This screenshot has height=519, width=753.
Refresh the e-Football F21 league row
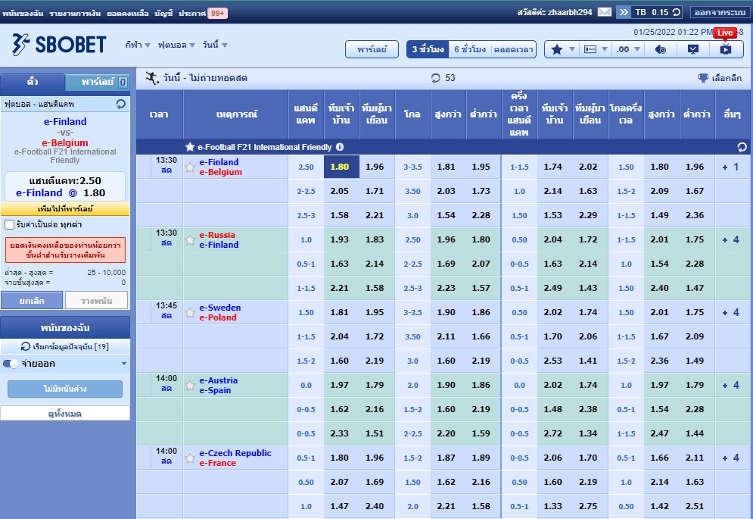[742, 147]
